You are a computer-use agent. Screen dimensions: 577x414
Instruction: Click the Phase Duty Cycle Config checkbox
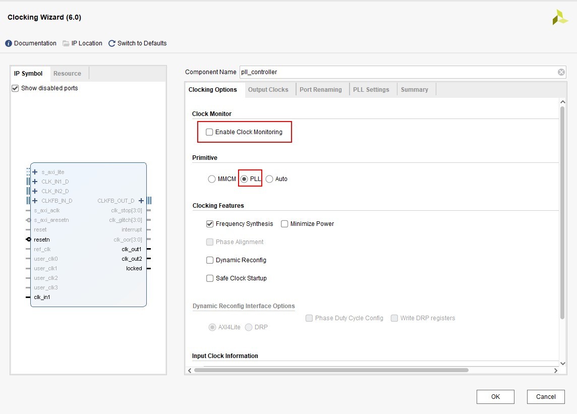309,318
